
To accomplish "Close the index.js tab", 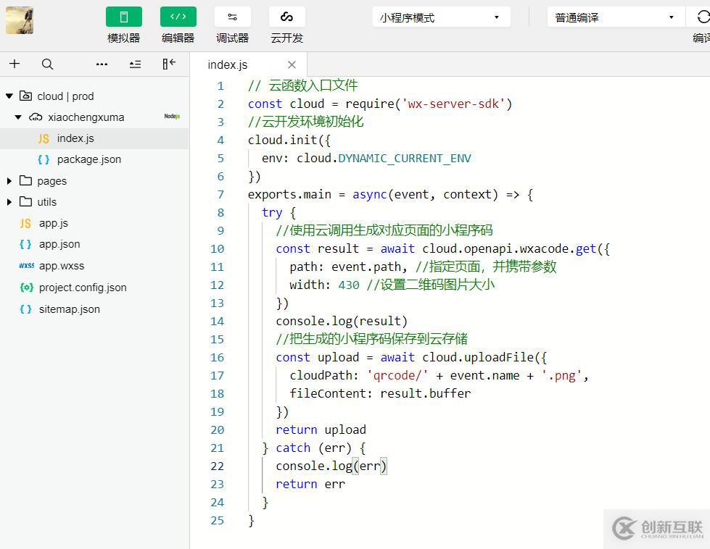I will 292,64.
